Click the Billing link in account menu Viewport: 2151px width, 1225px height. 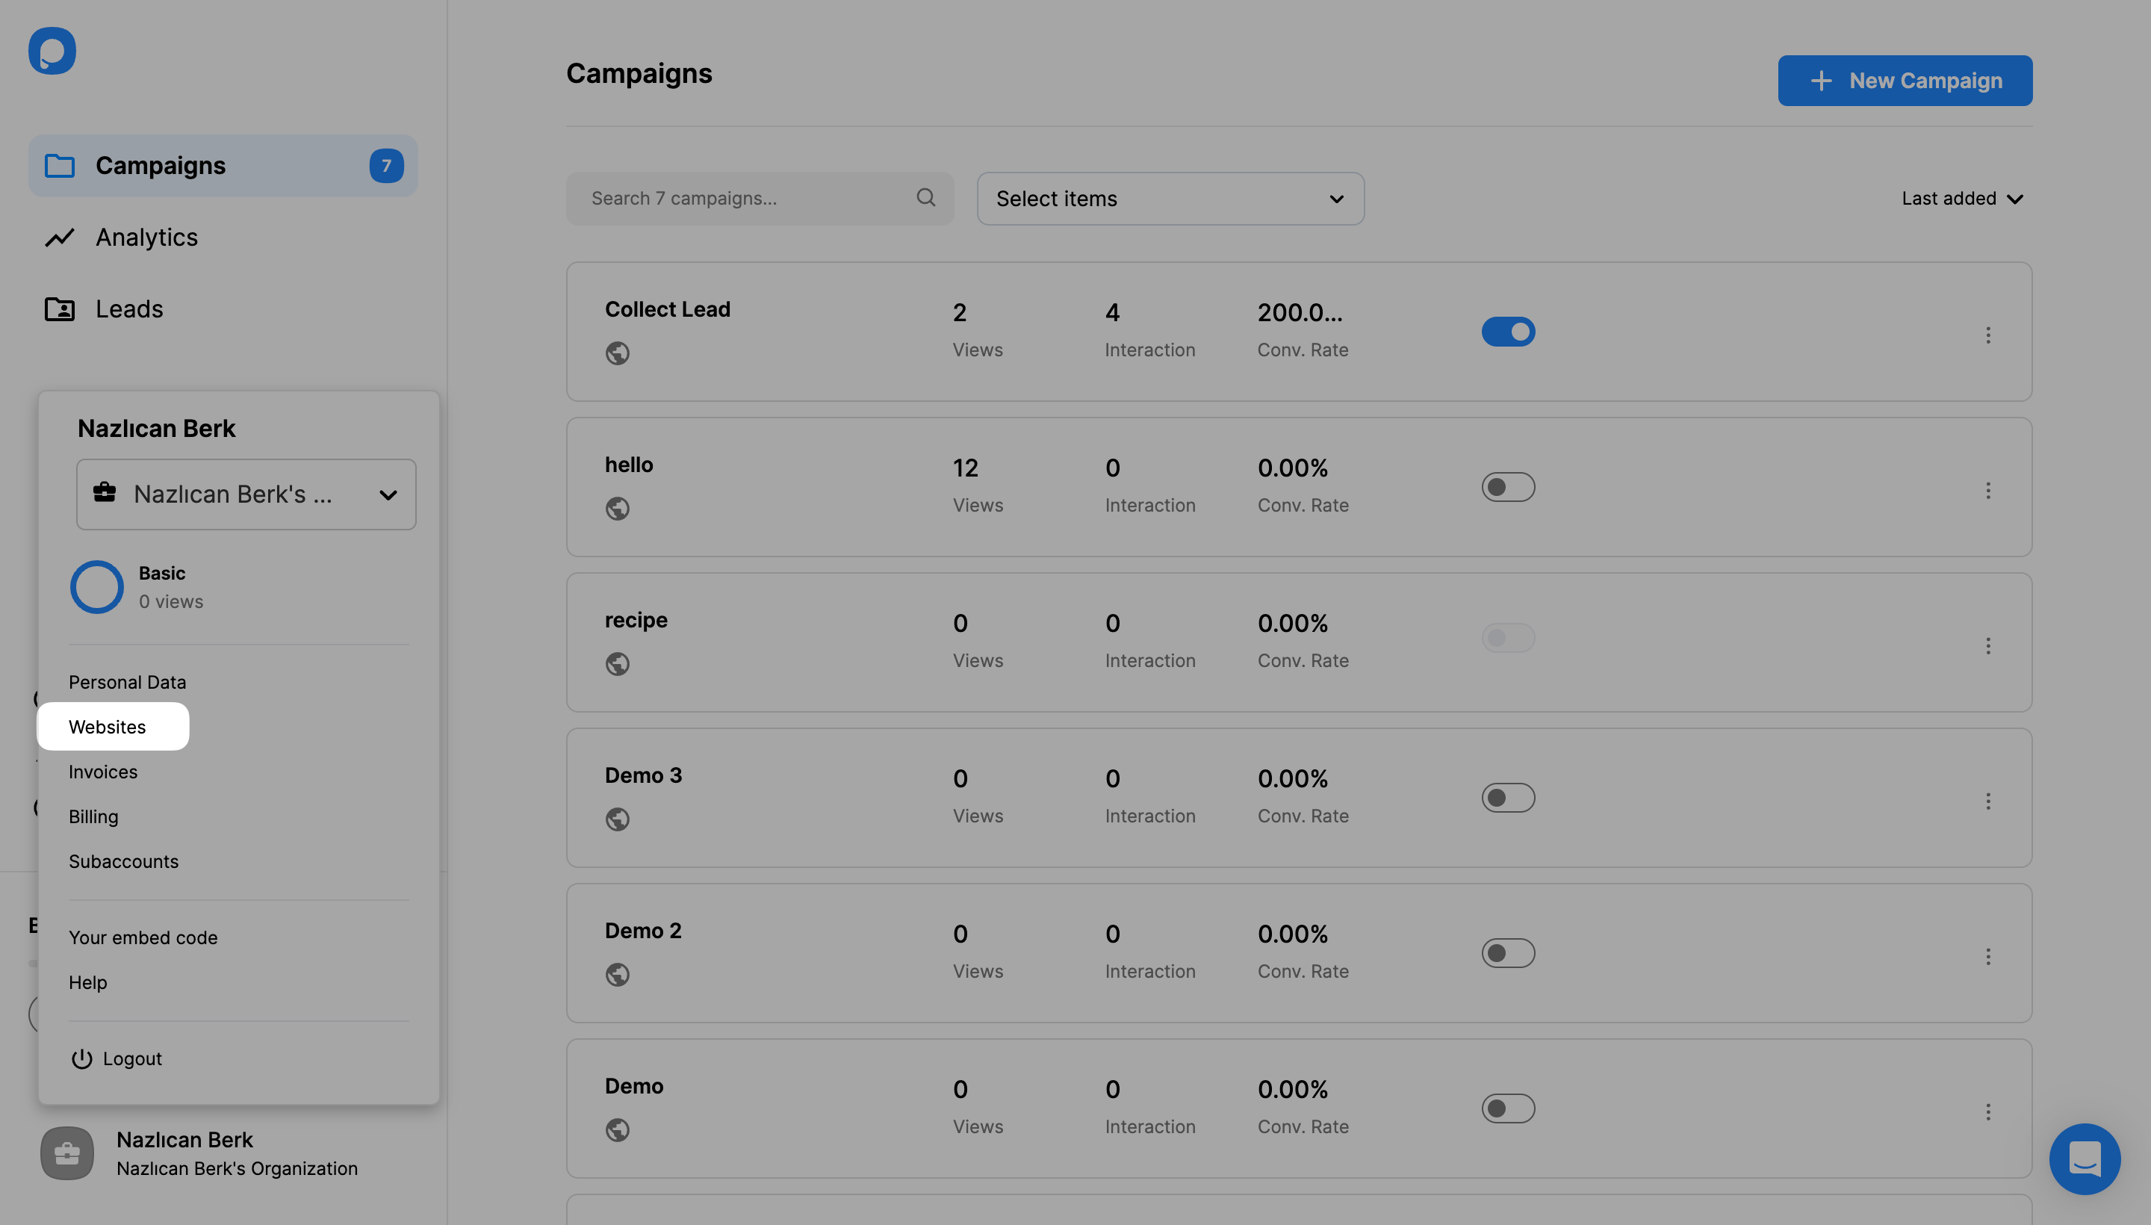click(x=93, y=817)
